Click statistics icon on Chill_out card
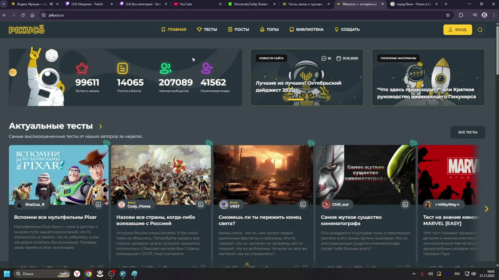 [x=405, y=205]
